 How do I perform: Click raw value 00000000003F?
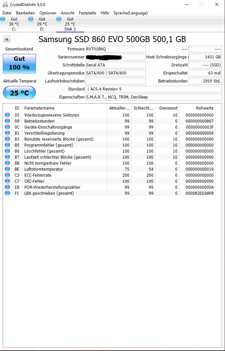click(200, 127)
